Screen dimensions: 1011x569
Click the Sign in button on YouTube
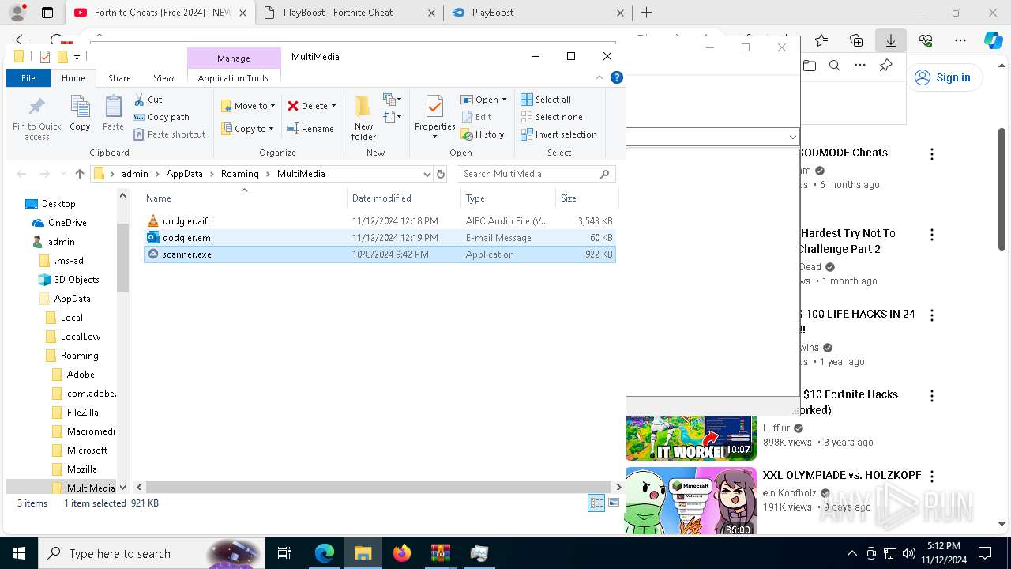(943, 77)
